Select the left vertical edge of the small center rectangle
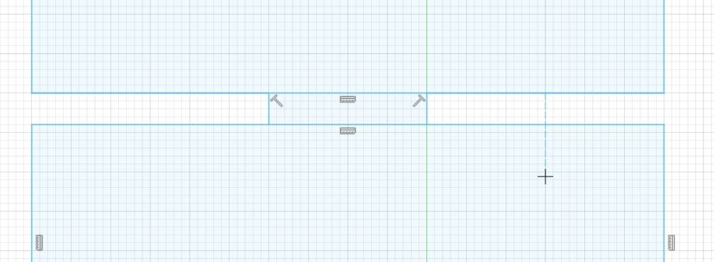The height and width of the screenshot is (262, 714). point(268,109)
